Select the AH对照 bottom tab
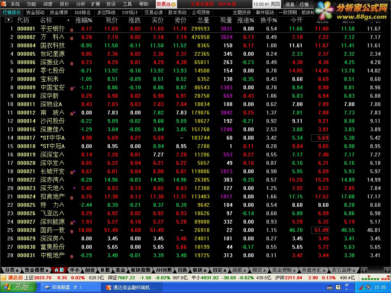 (x=164, y=270)
